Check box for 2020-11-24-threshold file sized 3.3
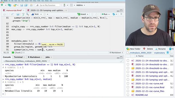Screen dimensions: 175x98 point(128,60)
